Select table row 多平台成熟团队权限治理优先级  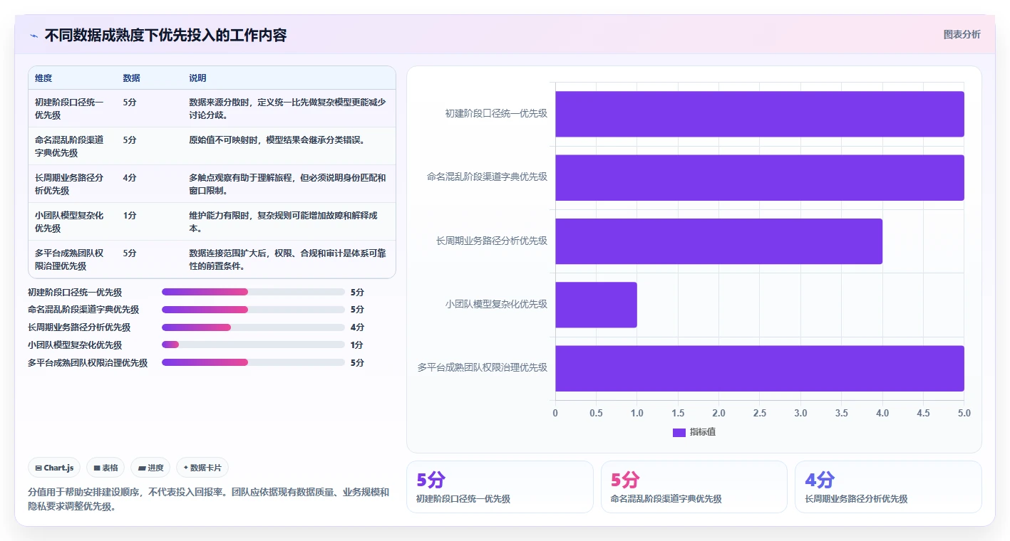point(212,259)
